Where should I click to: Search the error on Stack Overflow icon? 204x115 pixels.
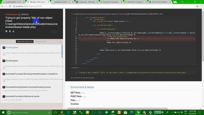(x=13, y=31)
